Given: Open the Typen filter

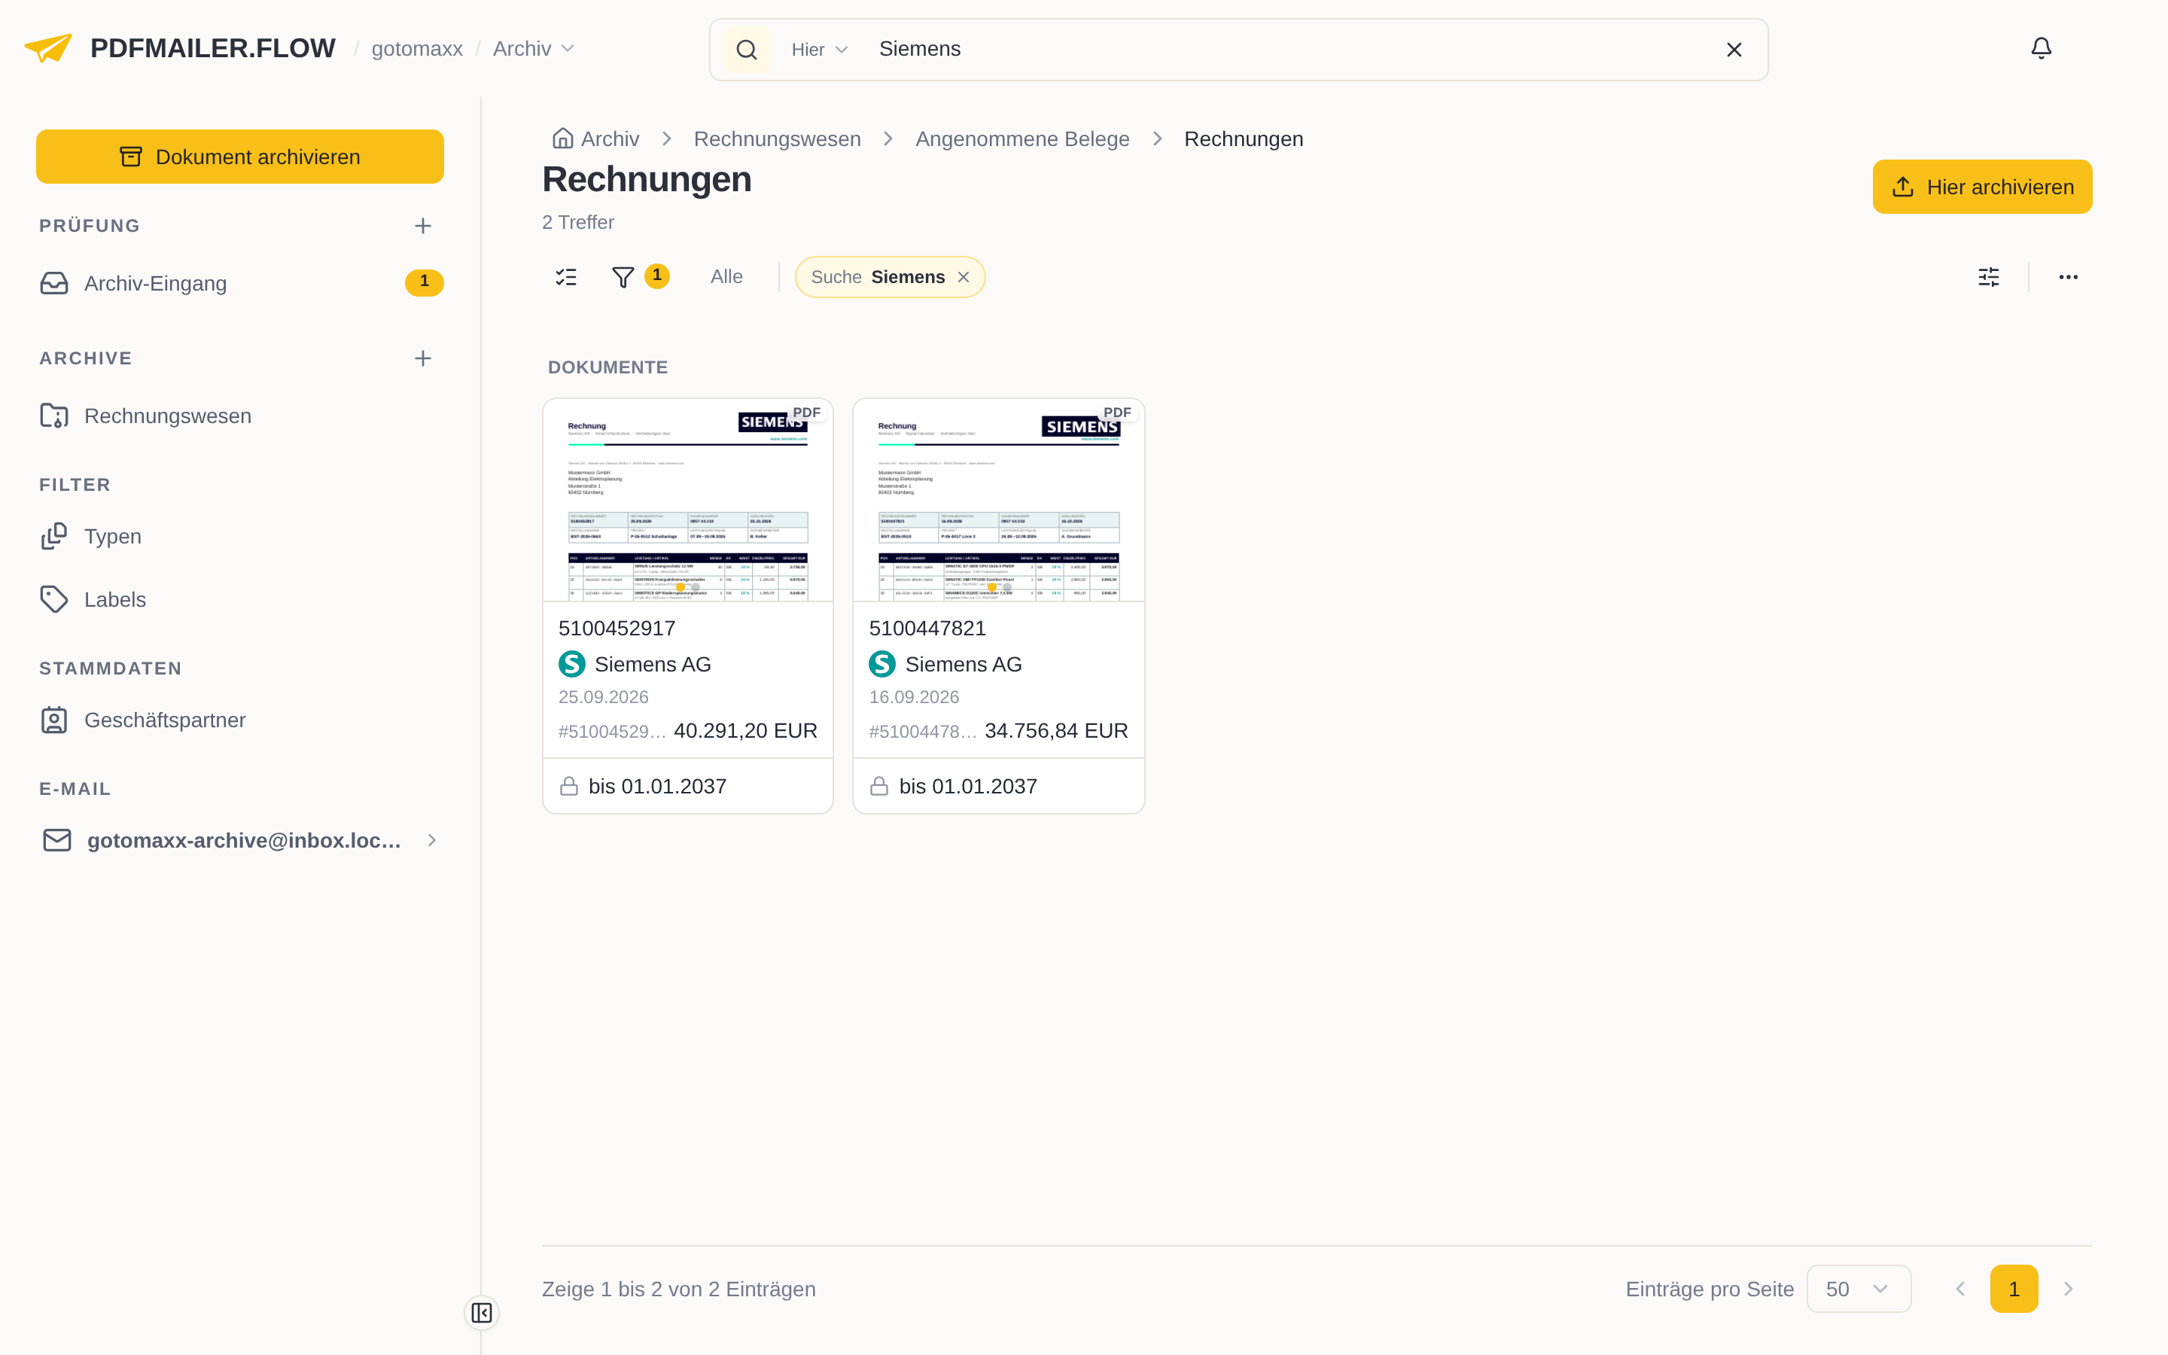Looking at the screenshot, I should pyautogui.click(x=240, y=536).
